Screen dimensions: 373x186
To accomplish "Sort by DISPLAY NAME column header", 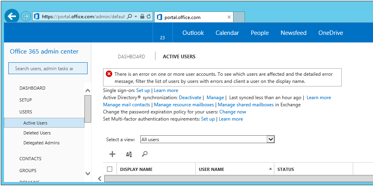I will click(136, 169).
